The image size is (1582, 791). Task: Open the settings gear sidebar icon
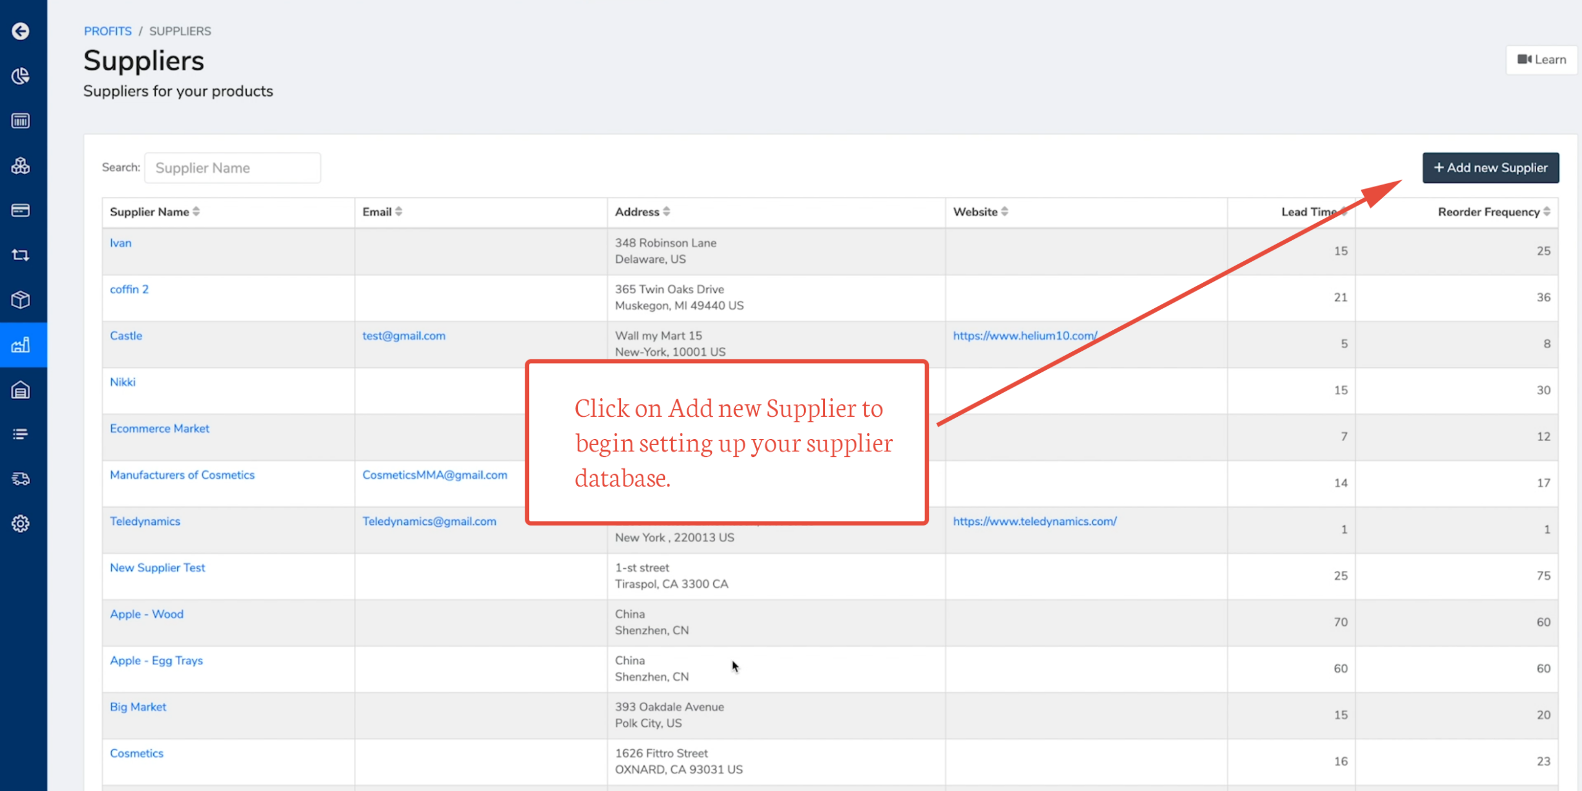(x=20, y=524)
